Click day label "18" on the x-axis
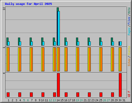The image size is (132, 103). [73, 100]
